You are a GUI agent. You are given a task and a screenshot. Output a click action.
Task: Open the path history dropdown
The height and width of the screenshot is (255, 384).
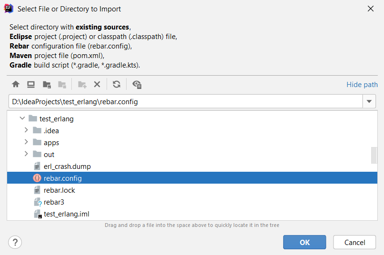pyautogui.click(x=369, y=101)
